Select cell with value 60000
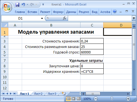 92,52
